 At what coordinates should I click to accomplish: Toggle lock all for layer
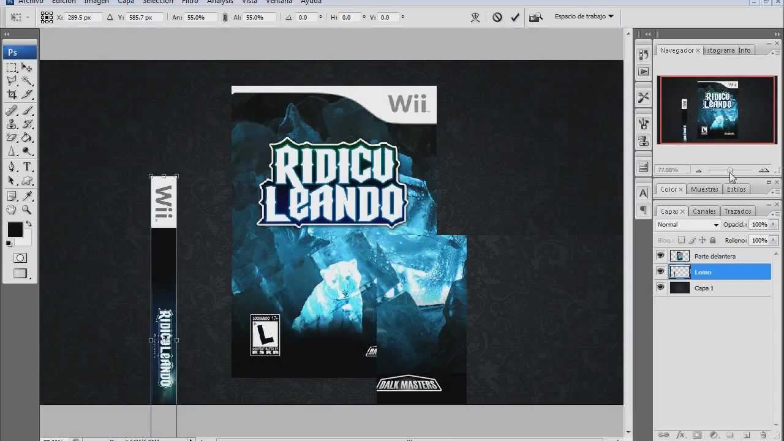[x=712, y=240]
